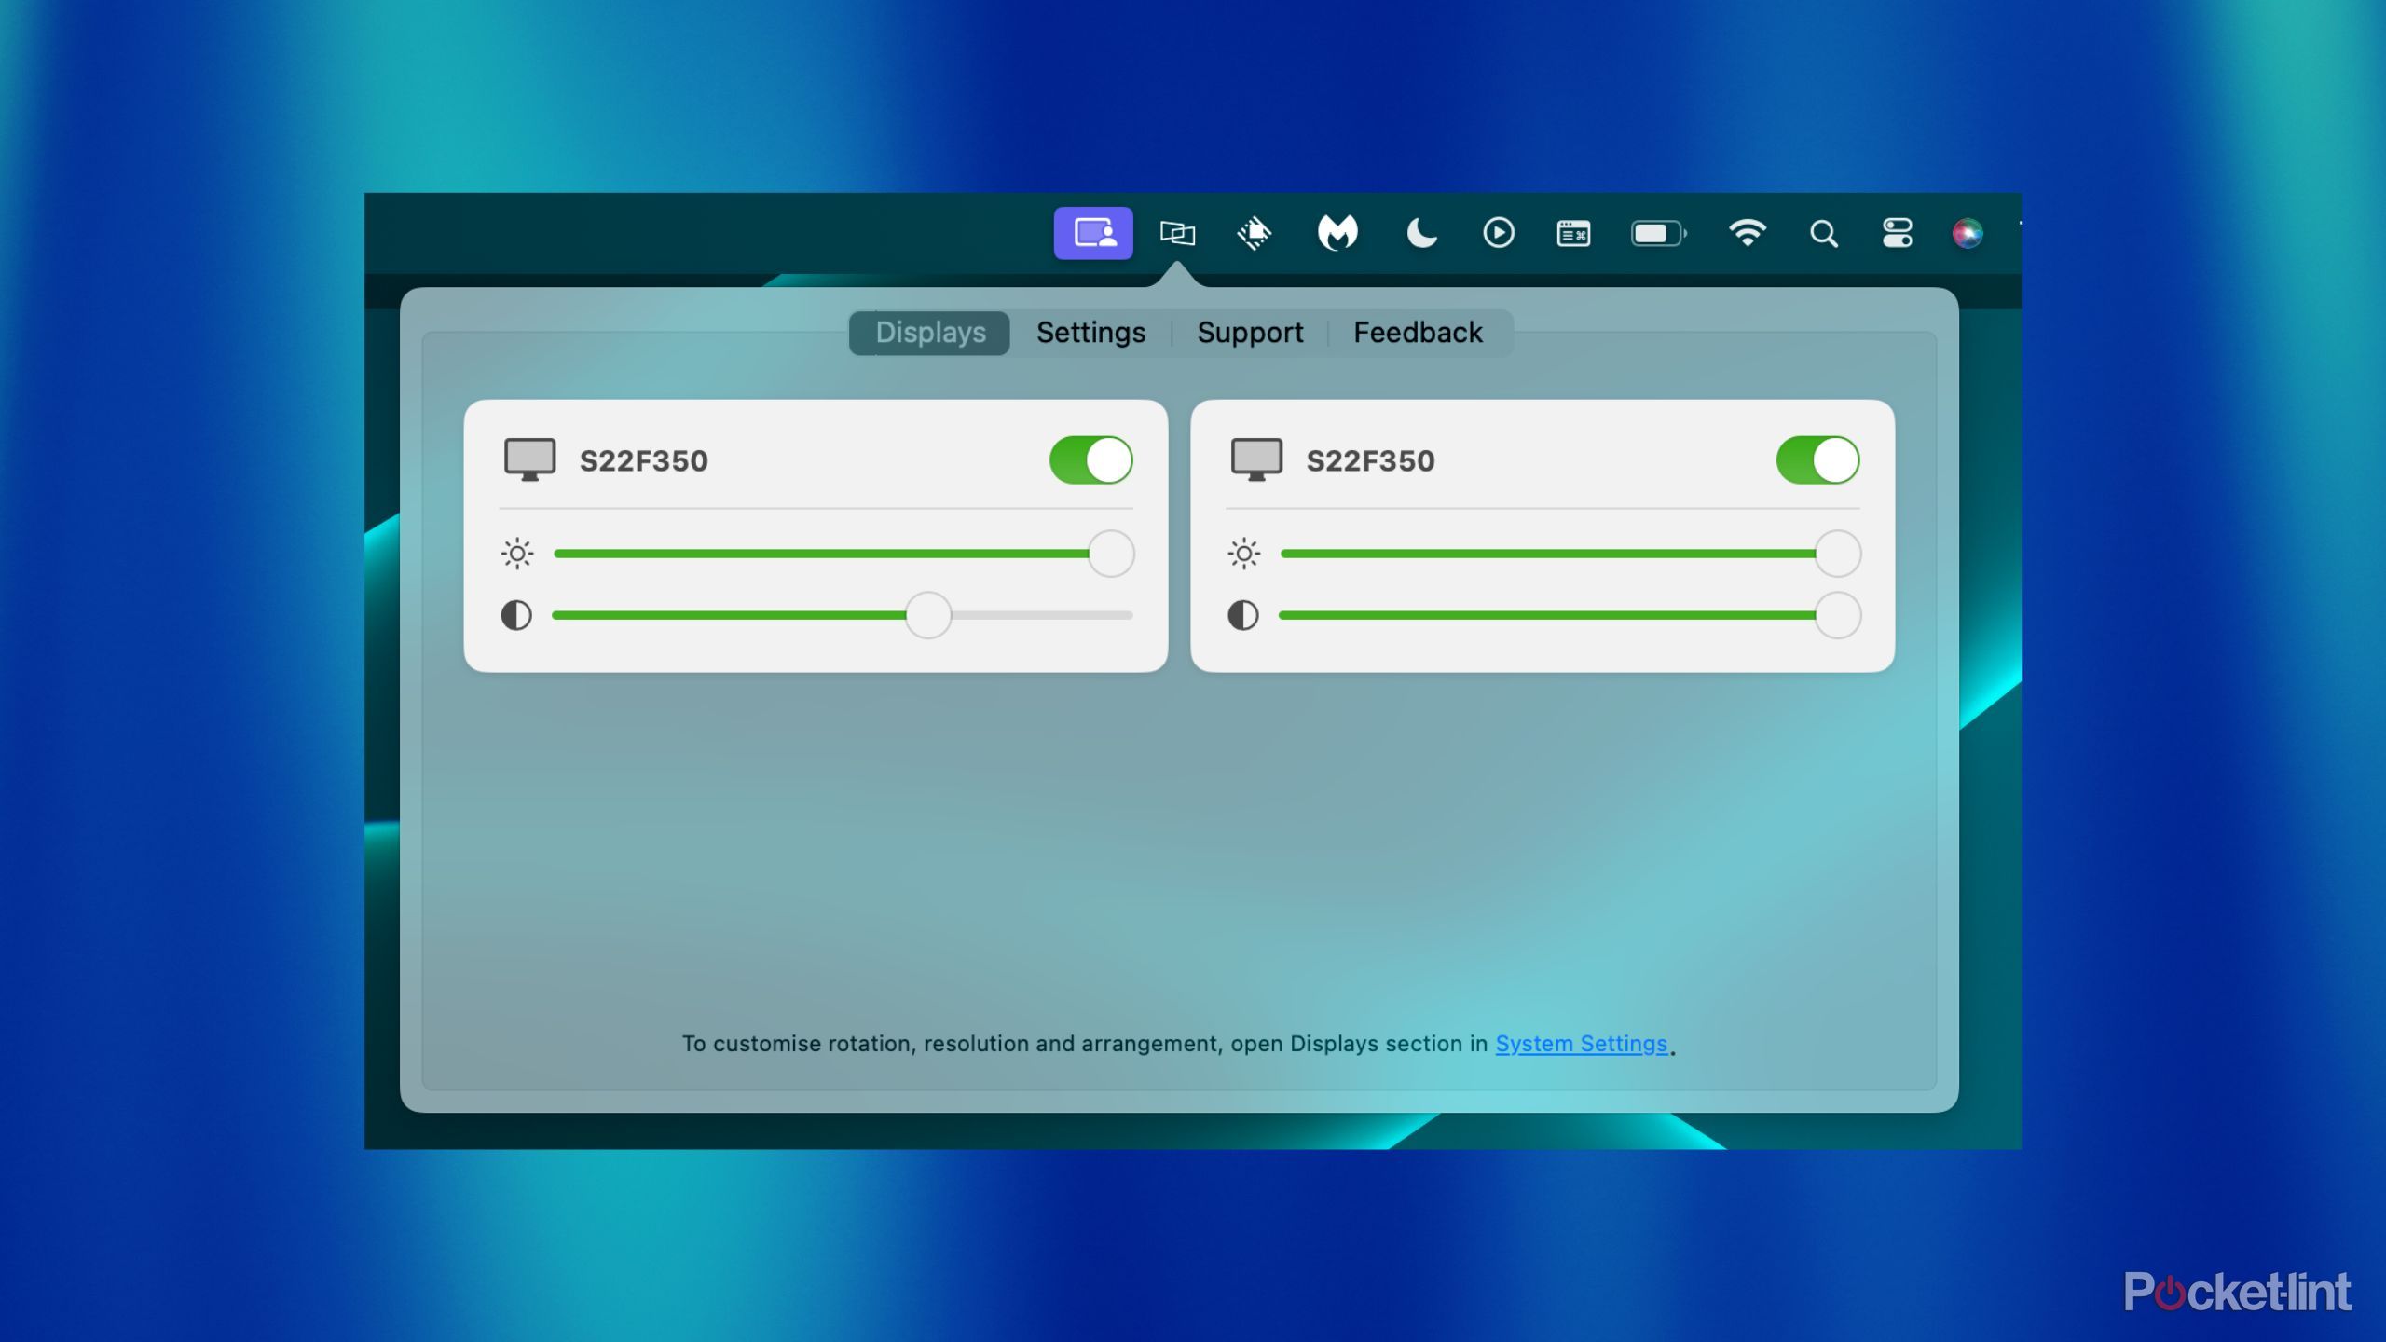The image size is (2386, 1342).
Task: Click the Focus moon icon
Action: coord(1420,233)
